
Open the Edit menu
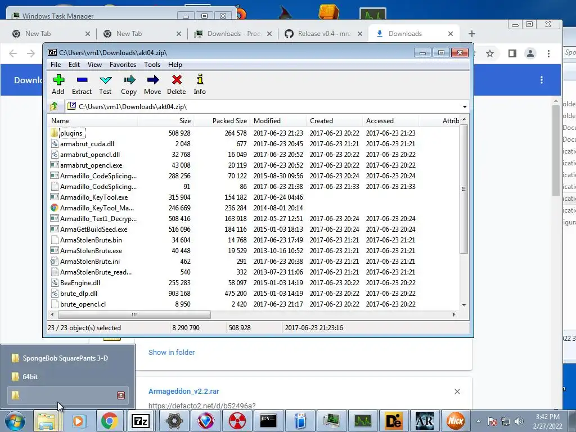point(74,65)
